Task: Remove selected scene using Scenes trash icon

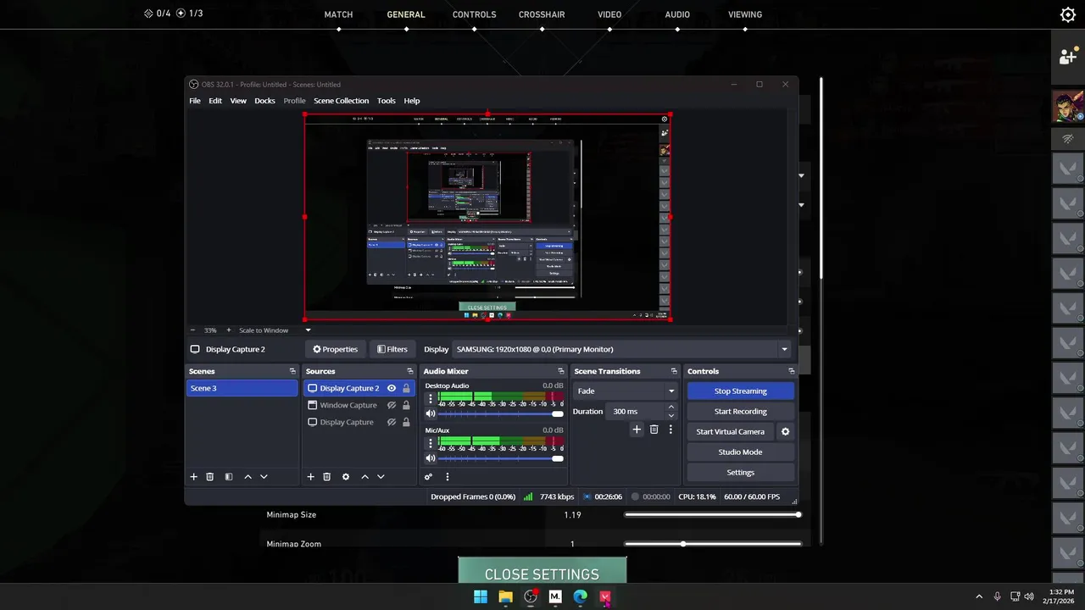Action: [210, 477]
